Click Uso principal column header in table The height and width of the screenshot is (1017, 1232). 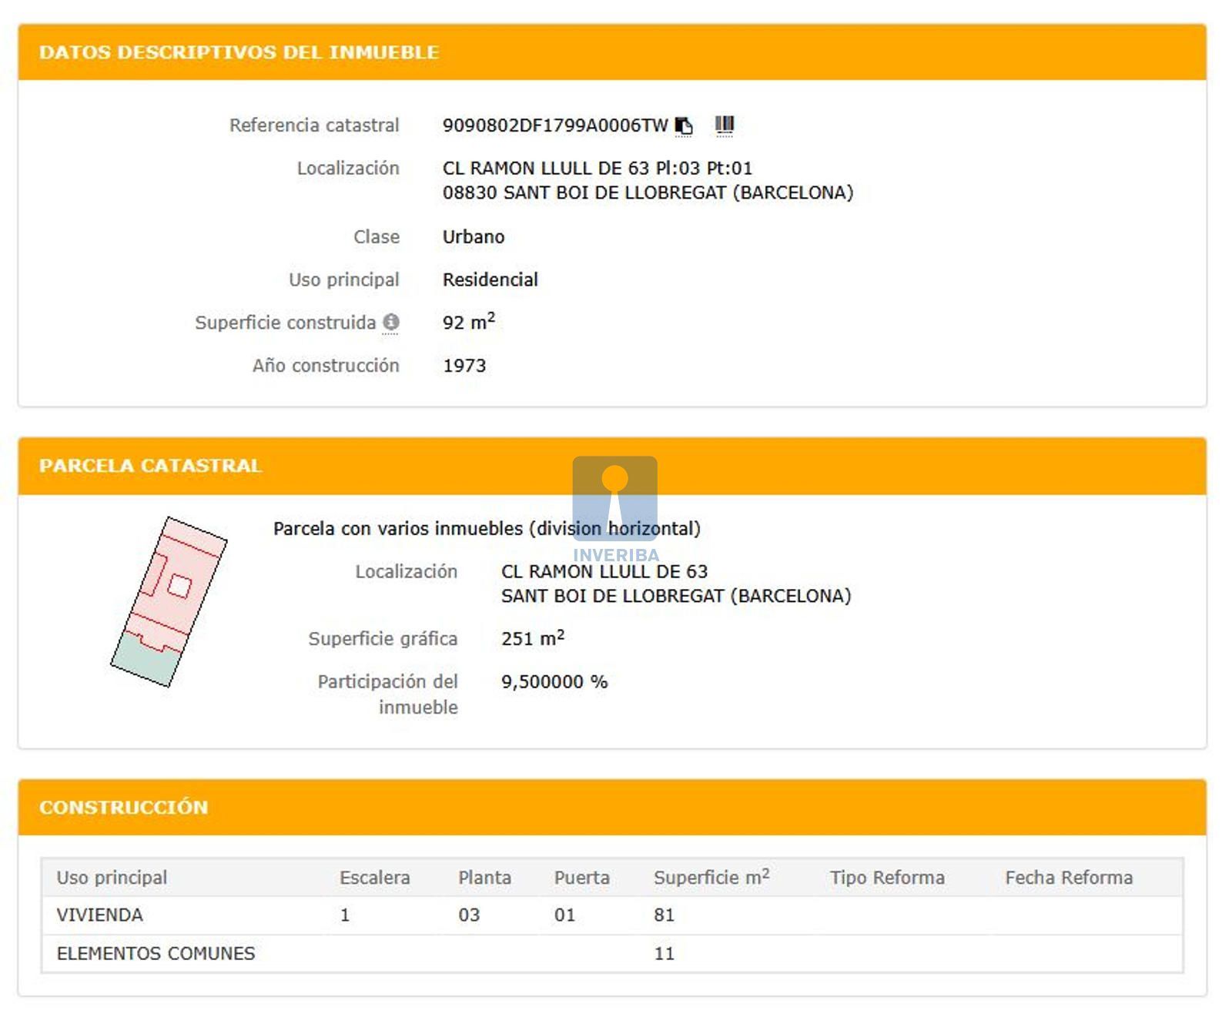pyautogui.click(x=112, y=878)
